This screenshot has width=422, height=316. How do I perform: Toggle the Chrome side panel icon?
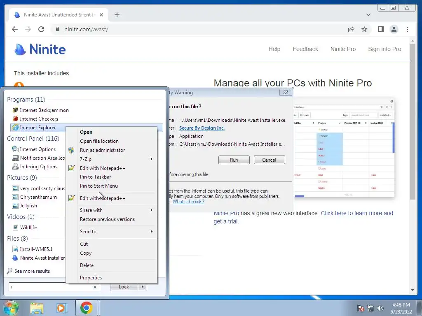click(x=380, y=29)
